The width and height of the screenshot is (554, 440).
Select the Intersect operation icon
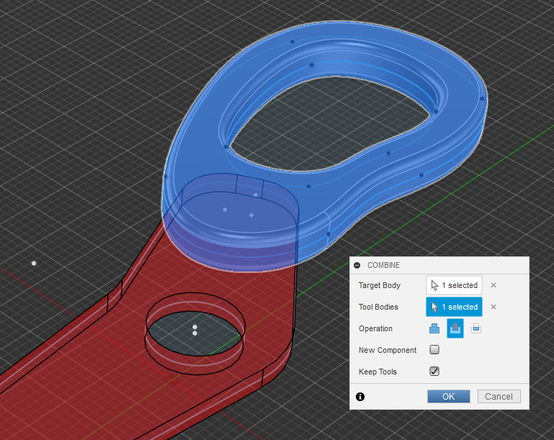(475, 328)
